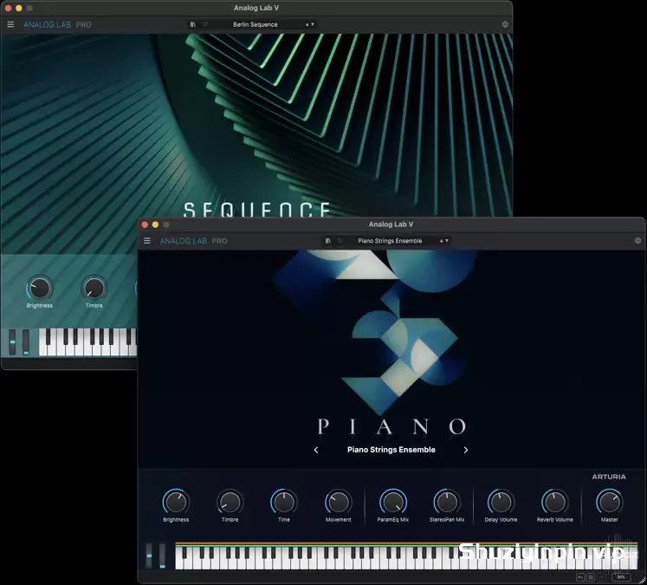
Task: Click pitch bend wheel in Piano window
Action: tap(149, 556)
